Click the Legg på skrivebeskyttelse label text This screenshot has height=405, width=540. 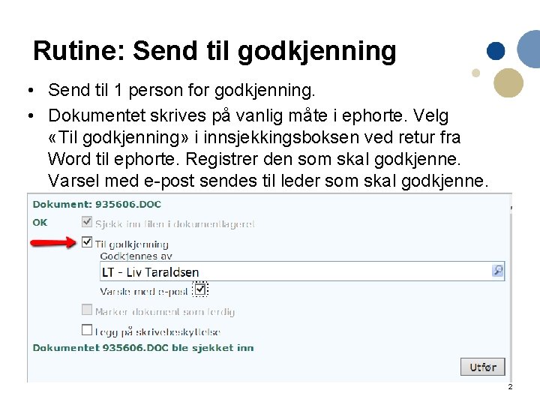tap(157, 331)
